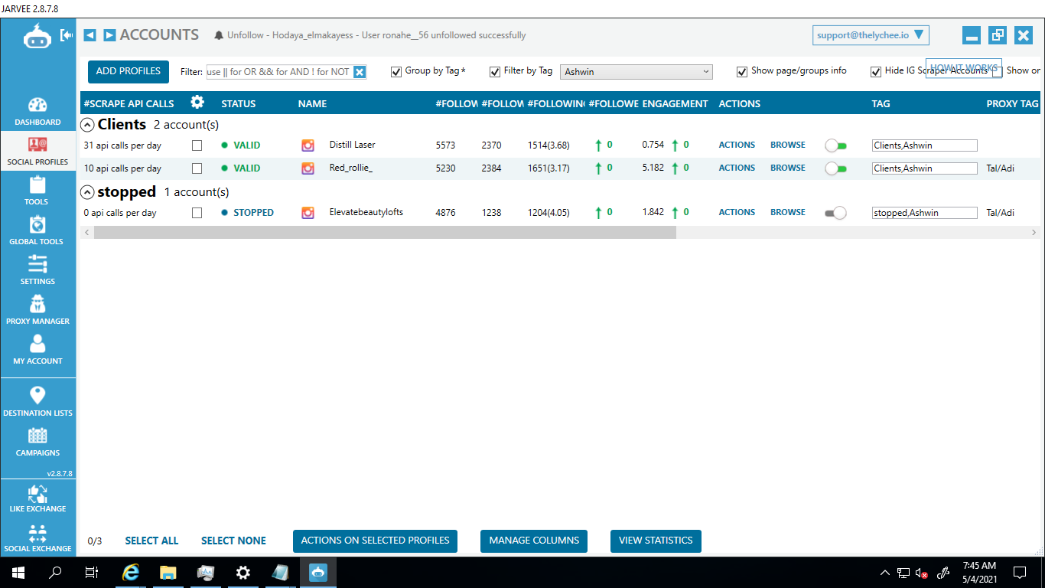1045x588 pixels.
Task: Click Instagram icon for Distill Laser
Action: coord(308,145)
